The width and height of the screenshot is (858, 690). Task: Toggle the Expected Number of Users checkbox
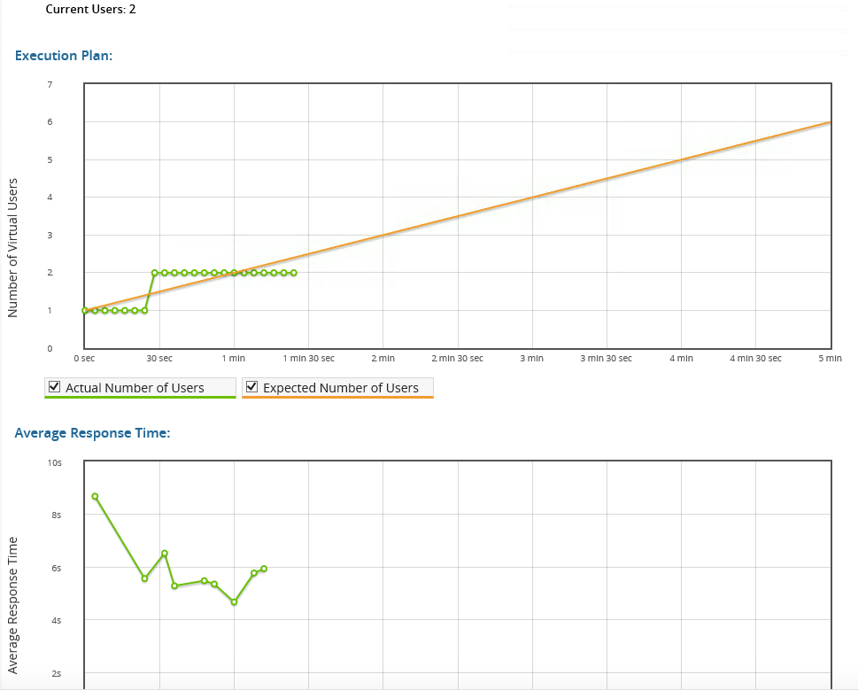pyautogui.click(x=251, y=387)
